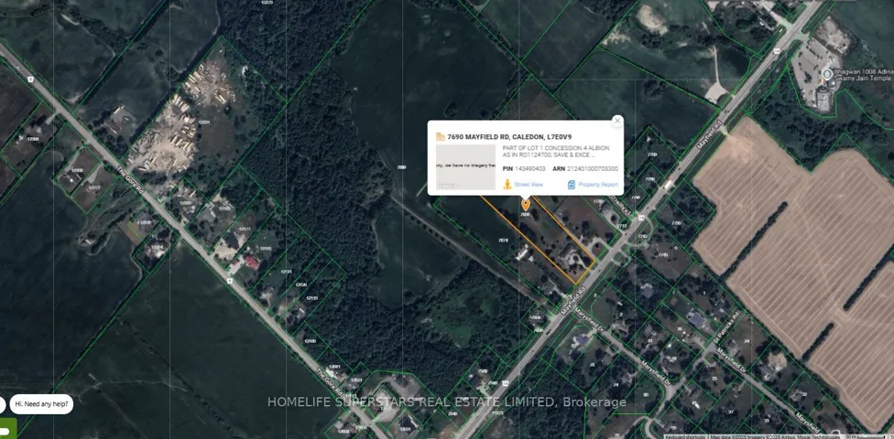This screenshot has width=894, height=439.
Task: Click the Bhagwan 1008 Adinath Swamy Jain Temple label
Action: [x=862, y=74]
